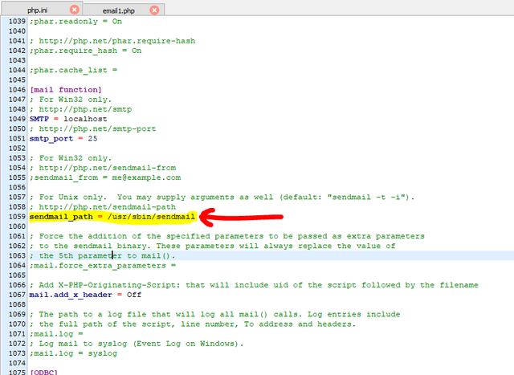Image resolution: width=514 pixels, height=375 pixels.
Task: Click the http://php.net/sendmail-path comment
Action: tap(103, 207)
